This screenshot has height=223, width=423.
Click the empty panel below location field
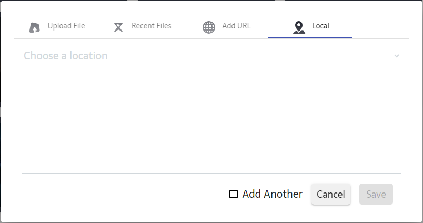pyautogui.click(x=210, y=118)
